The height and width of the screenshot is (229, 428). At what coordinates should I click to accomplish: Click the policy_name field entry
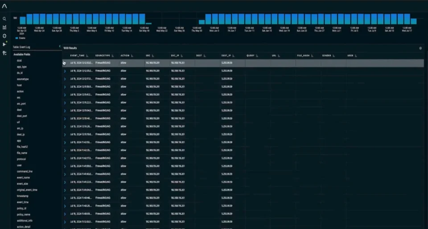coord(24,215)
